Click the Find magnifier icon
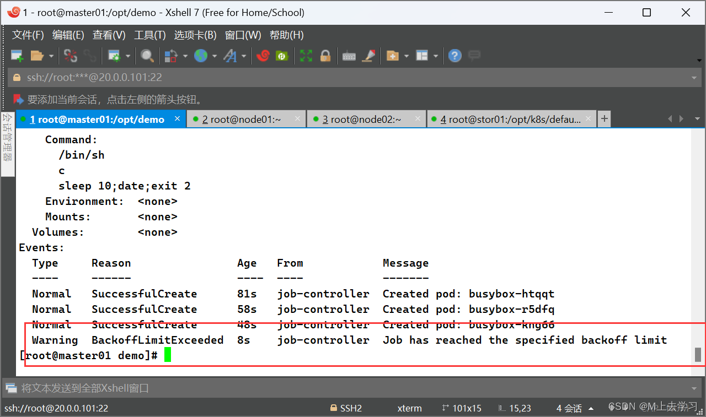 (x=147, y=56)
